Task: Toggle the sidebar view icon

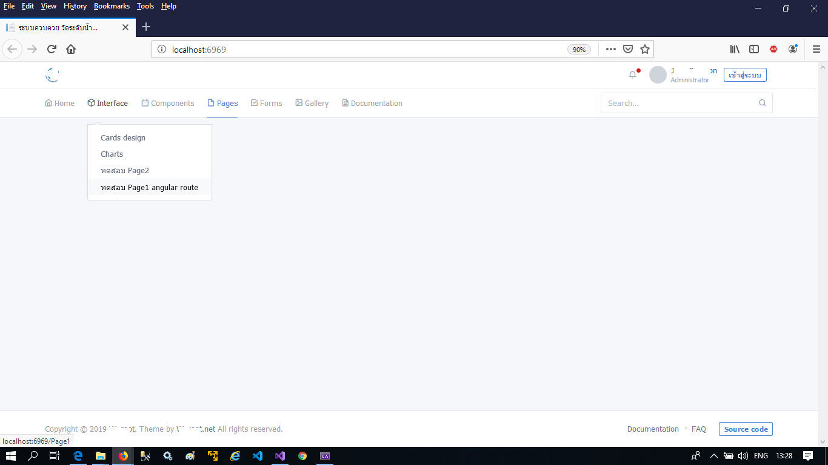Action: (x=754, y=49)
